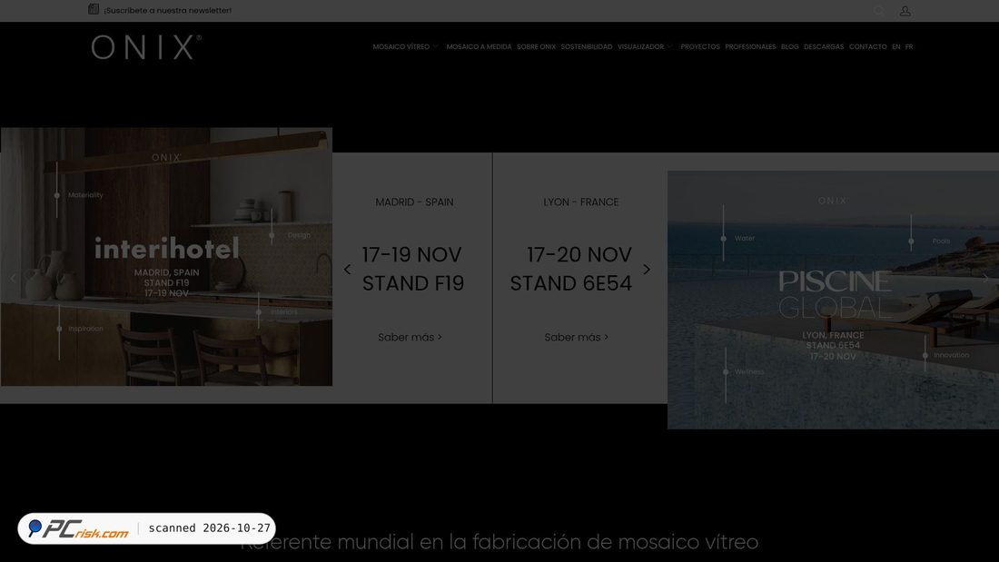Expand the Visualizador menu chevron
Viewport: 999px width, 562px height.
669,46
